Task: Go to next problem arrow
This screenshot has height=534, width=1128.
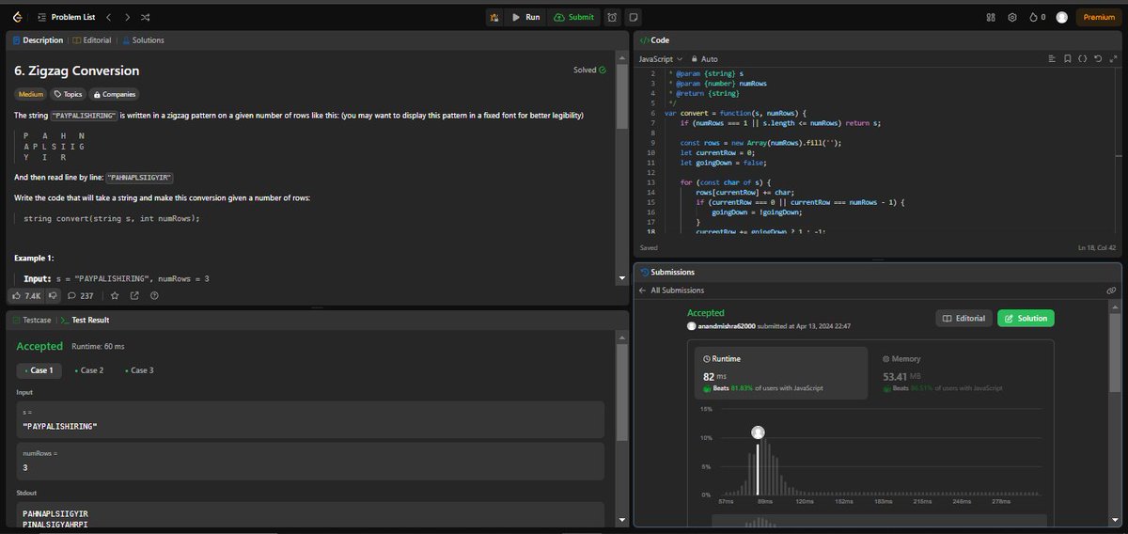Action: coord(127,17)
